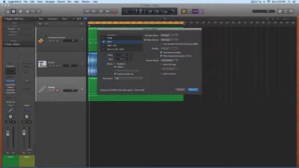Check the M4A: AAC destination checkbox
The image size is (299, 168).
coord(104,46)
